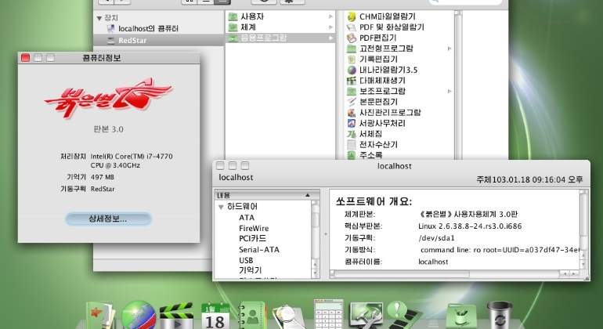603x329 pixels.
Task: Open 사진관리프로그람 photo manager
Action: click(x=384, y=113)
